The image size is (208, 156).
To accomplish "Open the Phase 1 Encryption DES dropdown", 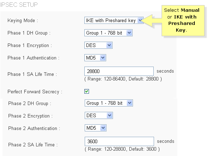I will pos(98,45).
